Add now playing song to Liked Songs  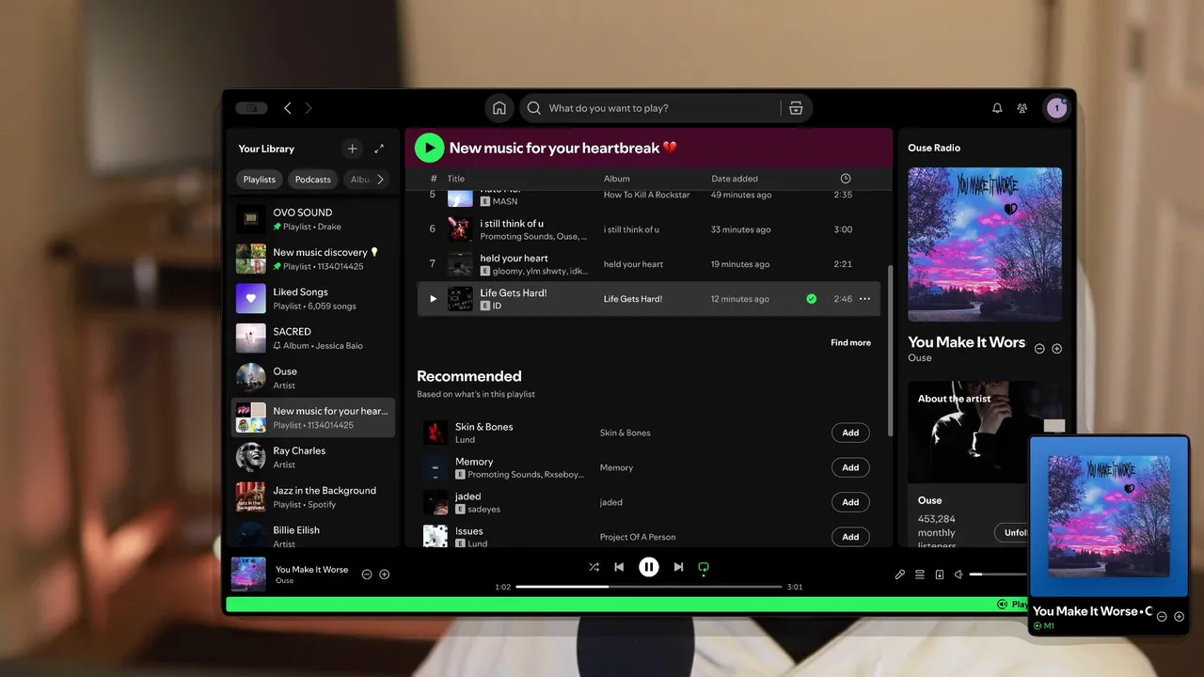[384, 575]
